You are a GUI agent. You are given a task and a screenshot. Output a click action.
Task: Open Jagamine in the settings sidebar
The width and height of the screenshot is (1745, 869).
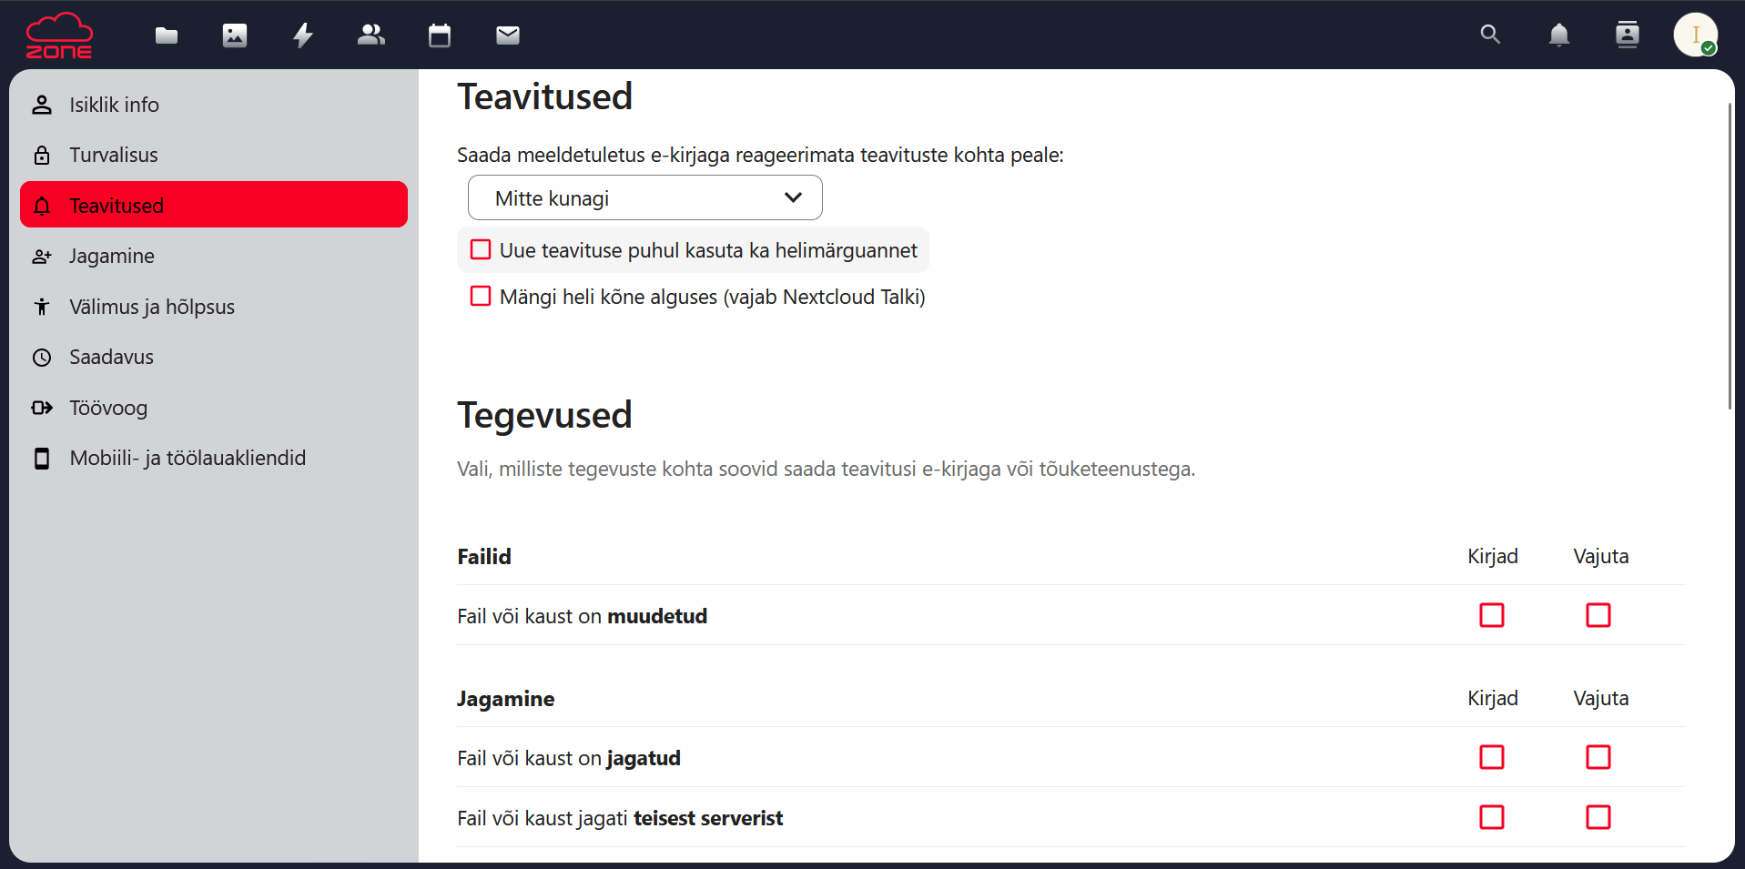[x=214, y=256]
